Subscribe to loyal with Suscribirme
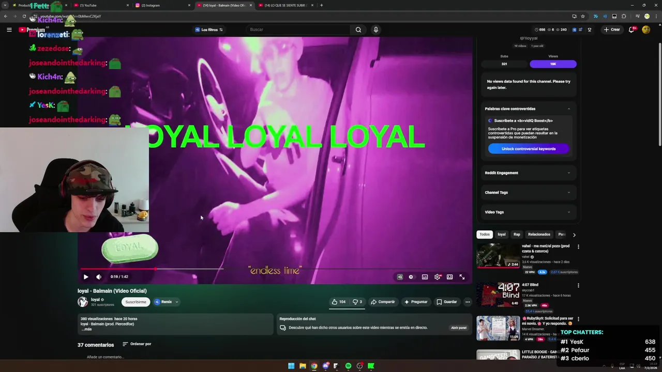The height and width of the screenshot is (372, 662). pos(136,302)
